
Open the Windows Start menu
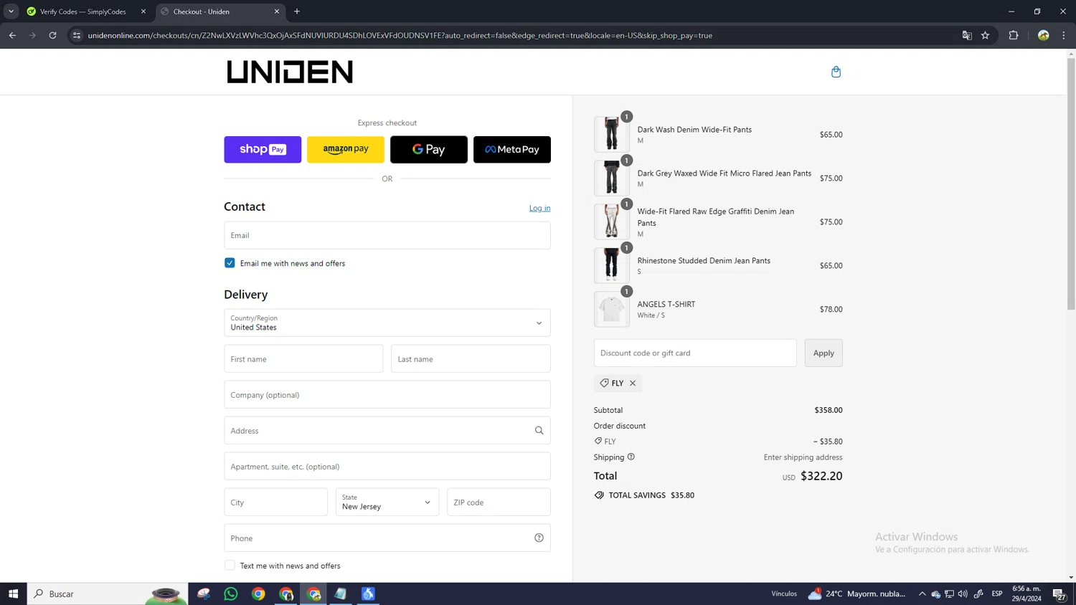[13, 594]
